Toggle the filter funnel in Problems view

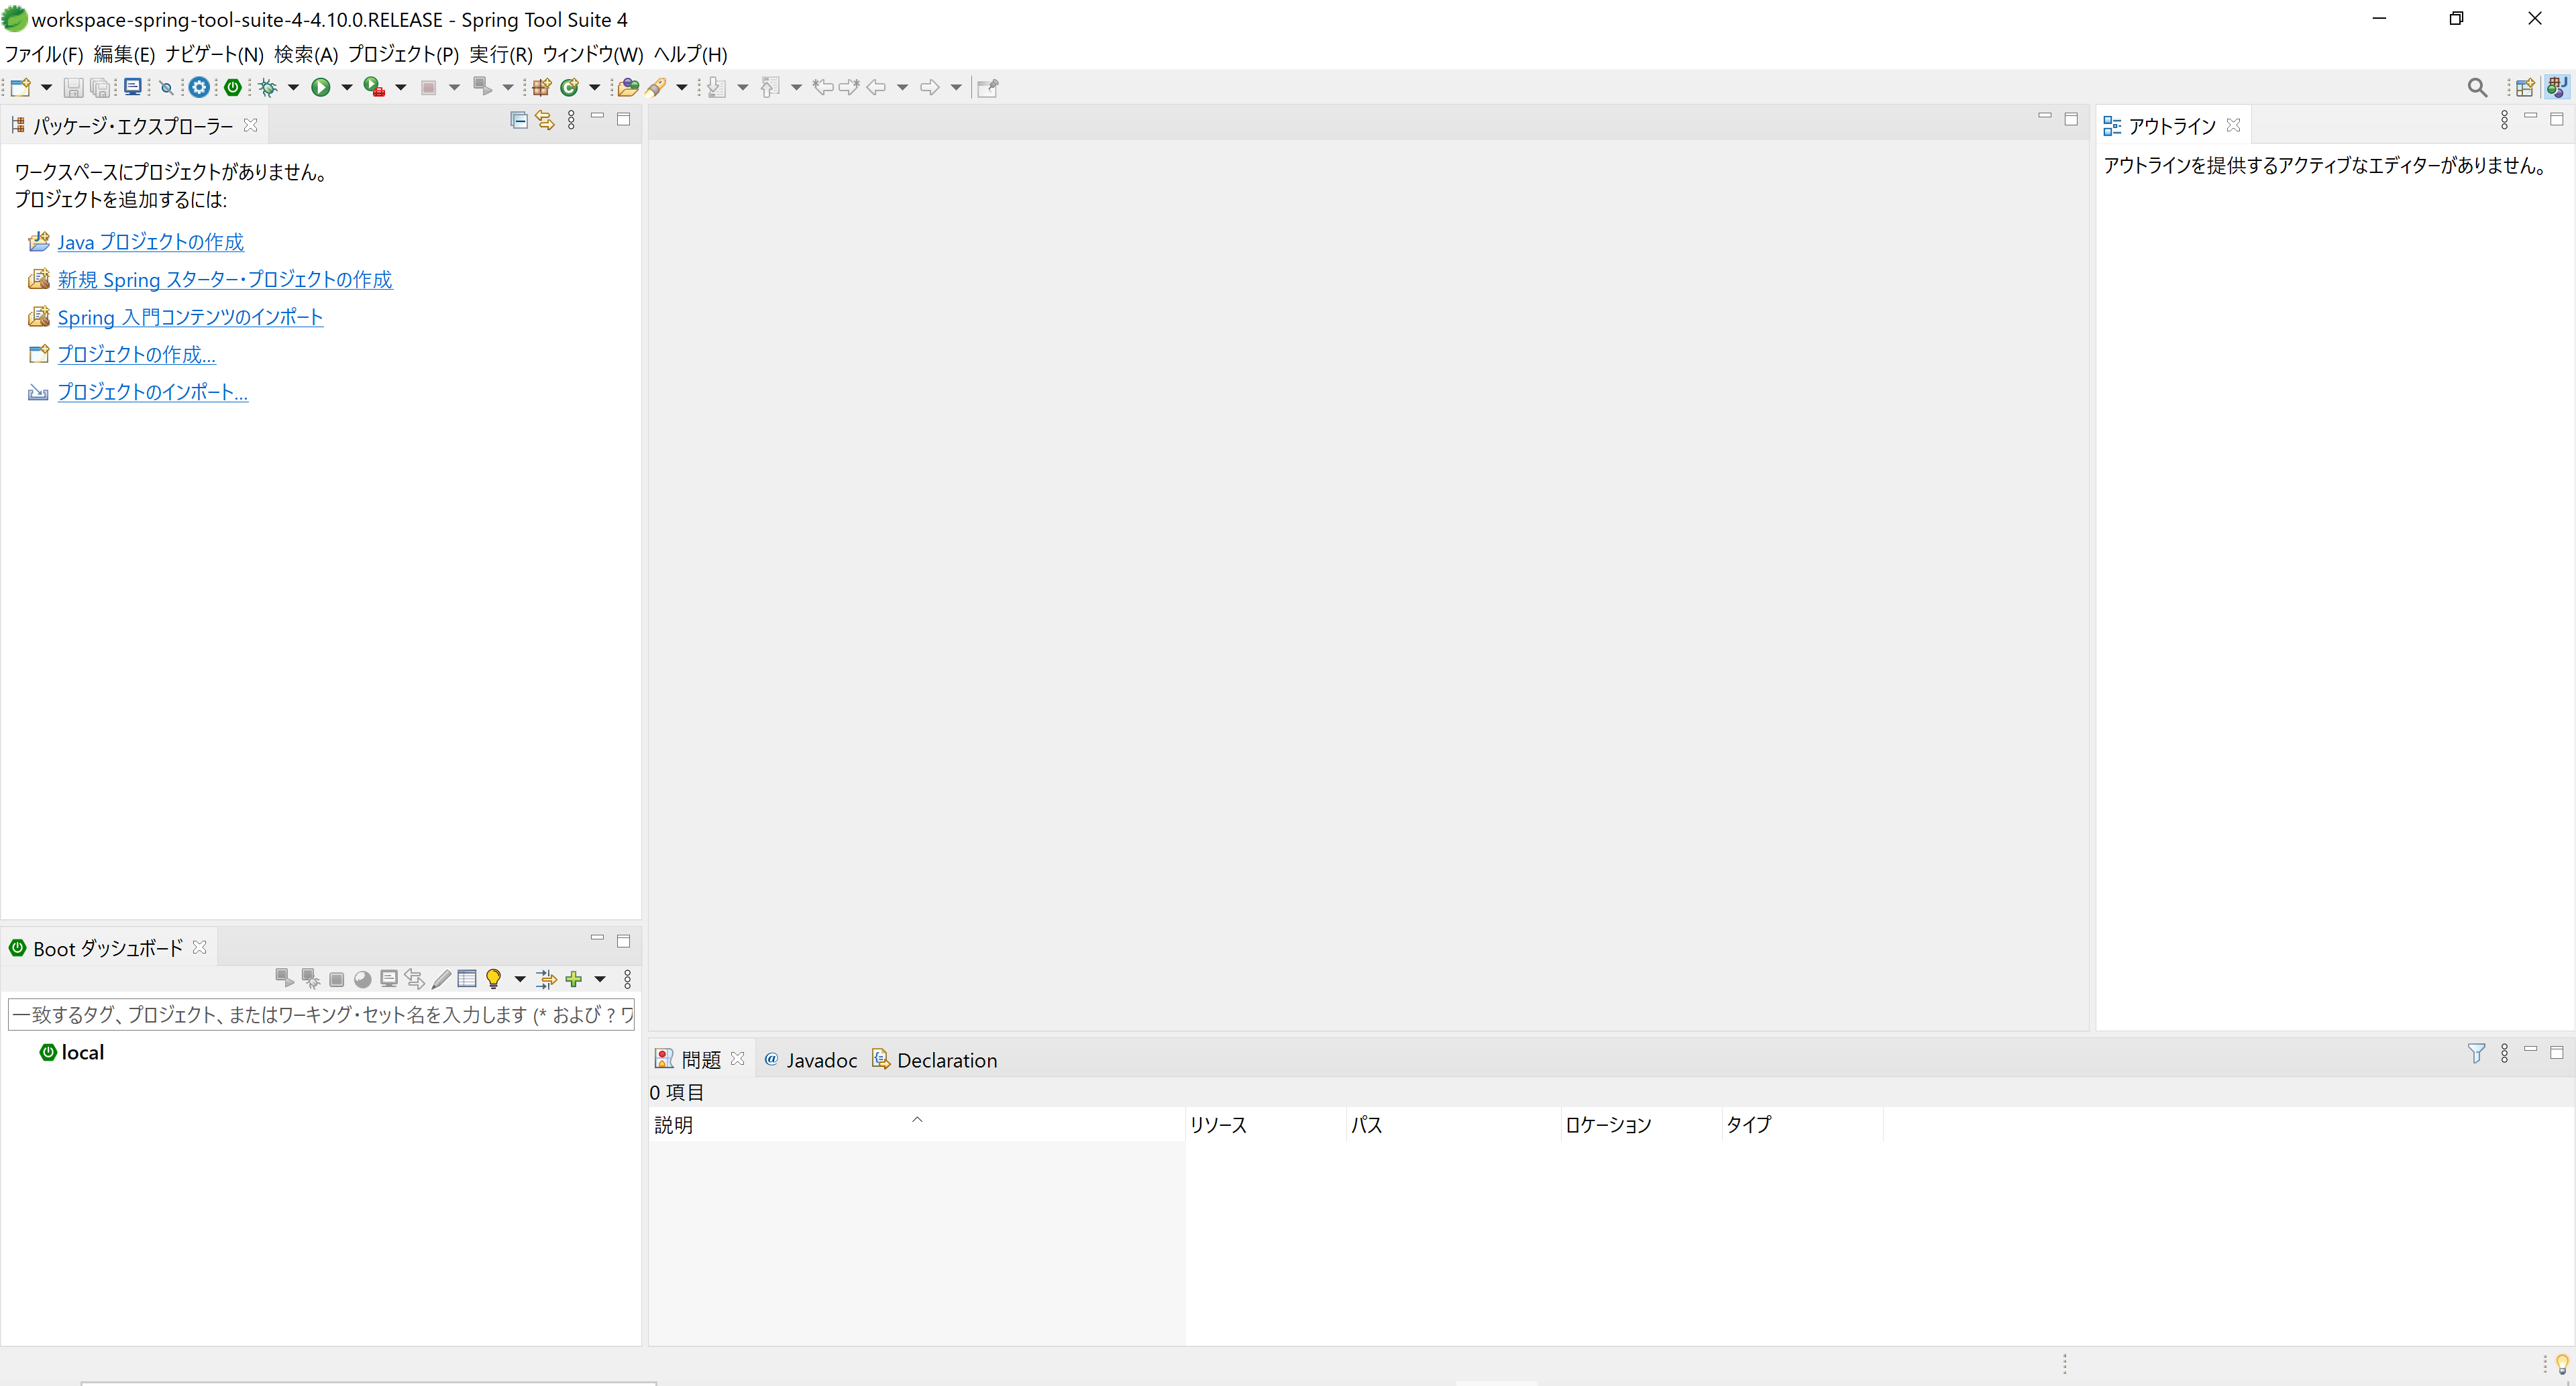pyautogui.click(x=2476, y=1053)
